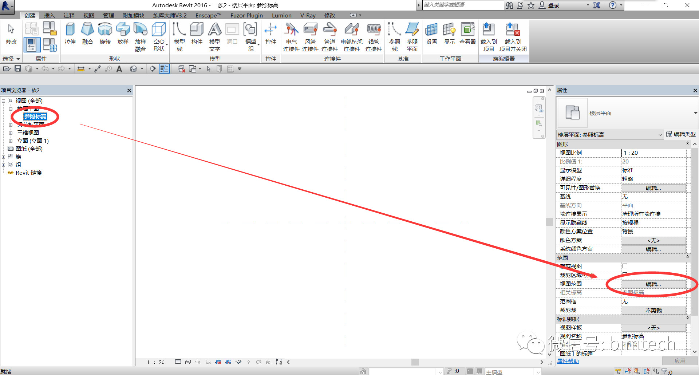
Task: Toggle reveal hidden elements lightbulb icon
Action: (x=249, y=362)
